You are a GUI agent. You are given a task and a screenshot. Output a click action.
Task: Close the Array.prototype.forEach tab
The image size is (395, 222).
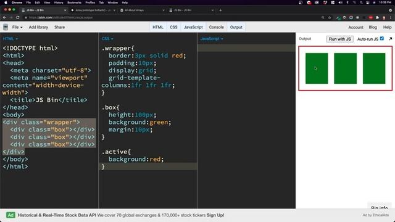(x=114, y=10)
